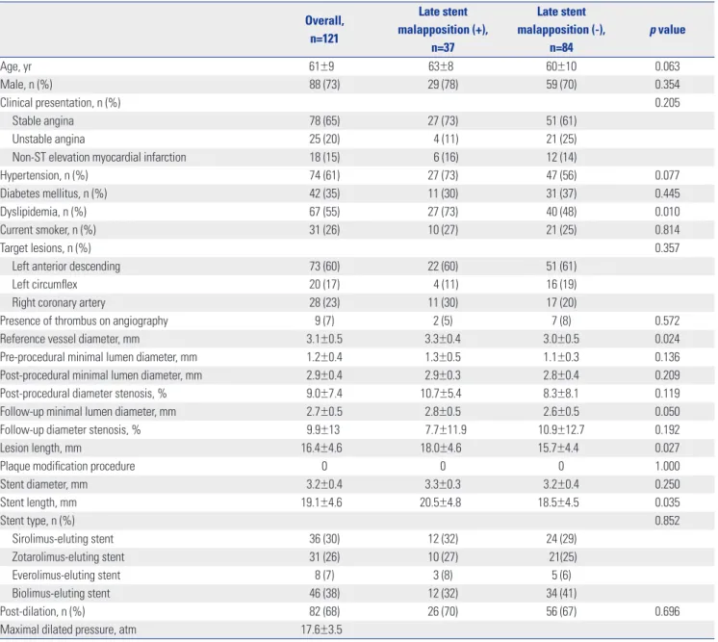Select the 'Dyslipidemia, n (%)' row label
This screenshot has height=642, width=718.
pos(43,212)
